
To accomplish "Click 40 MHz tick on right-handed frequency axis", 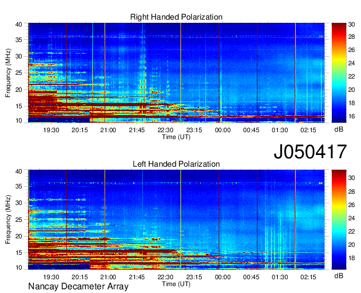I will coord(19,24).
